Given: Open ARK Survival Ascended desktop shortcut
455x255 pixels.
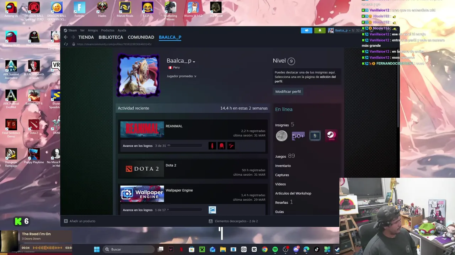Looking at the screenshot, I should coord(11,70).
